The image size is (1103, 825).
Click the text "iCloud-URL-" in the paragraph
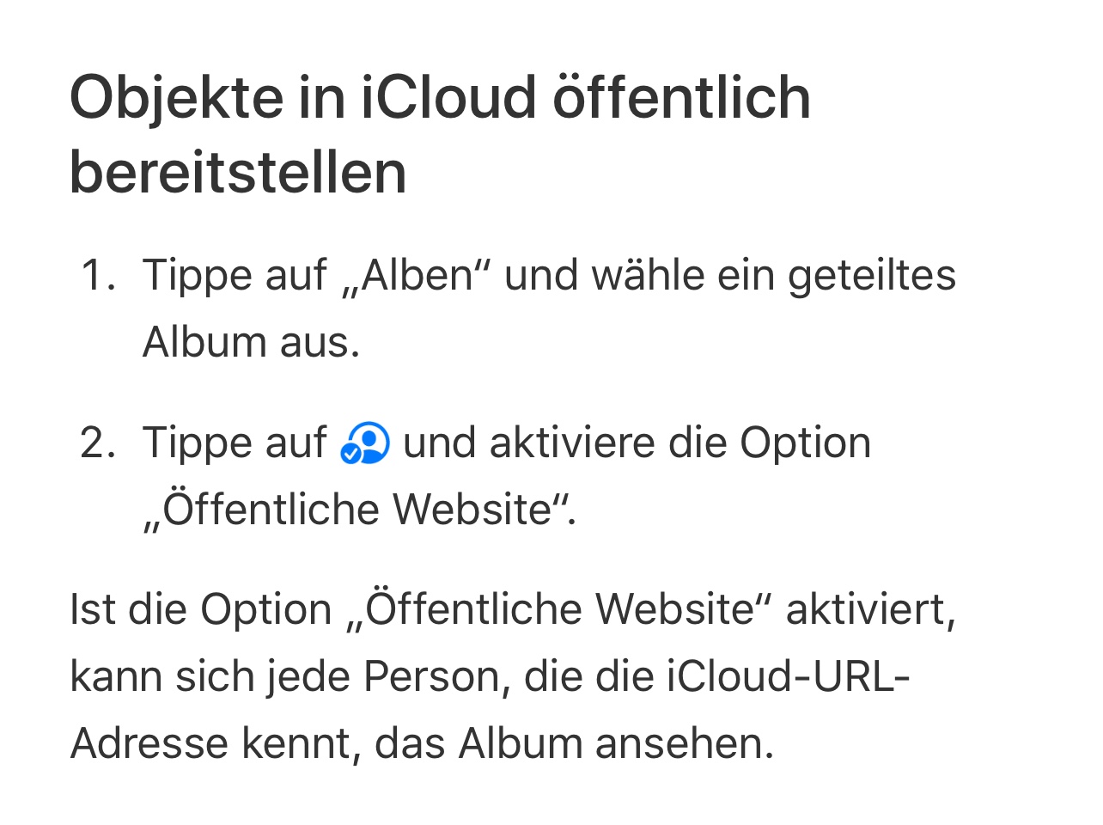pos(788,676)
